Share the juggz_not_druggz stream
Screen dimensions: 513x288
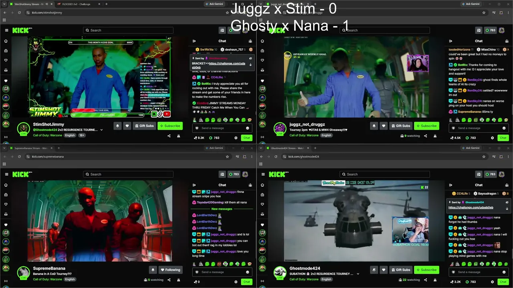[425, 136]
